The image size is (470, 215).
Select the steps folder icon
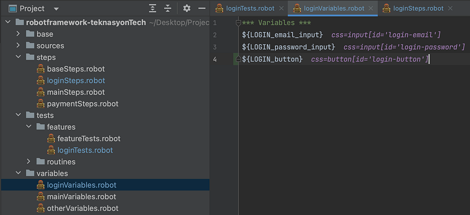[x=30, y=57]
